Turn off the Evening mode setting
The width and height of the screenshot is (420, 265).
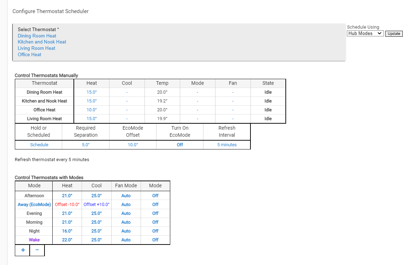tap(155, 213)
